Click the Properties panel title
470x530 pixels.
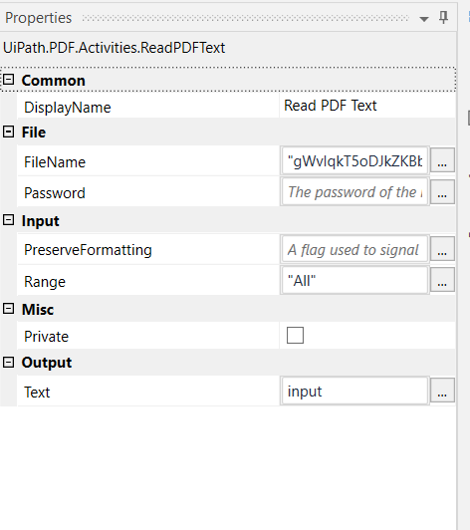38,18
